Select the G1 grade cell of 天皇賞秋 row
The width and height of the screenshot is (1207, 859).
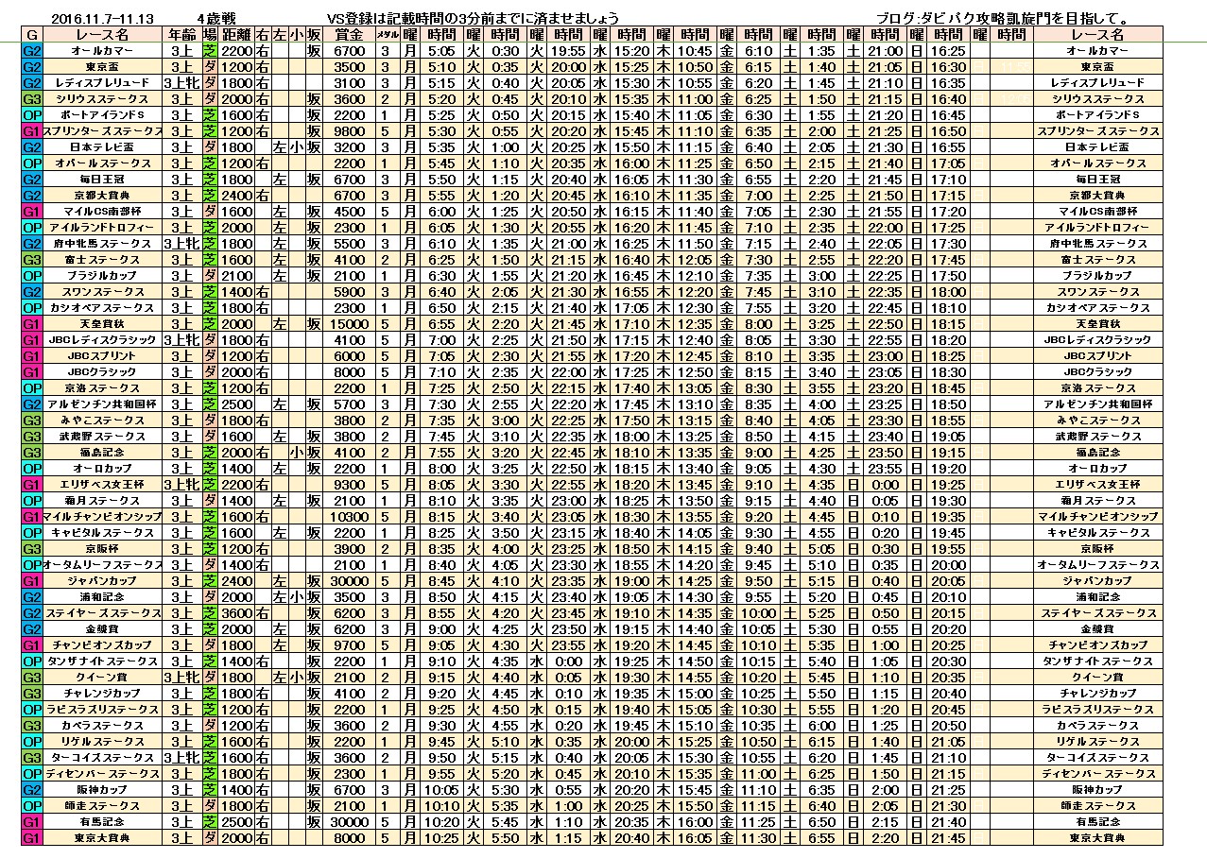(31, 323)
